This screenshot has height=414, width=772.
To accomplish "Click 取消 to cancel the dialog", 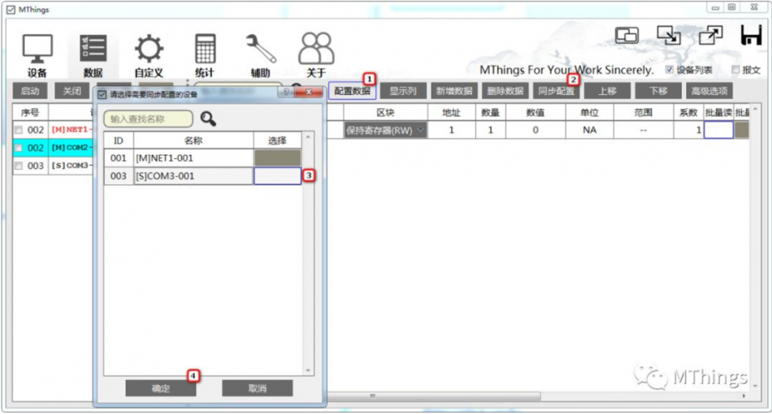I will [x=257, y=389].
